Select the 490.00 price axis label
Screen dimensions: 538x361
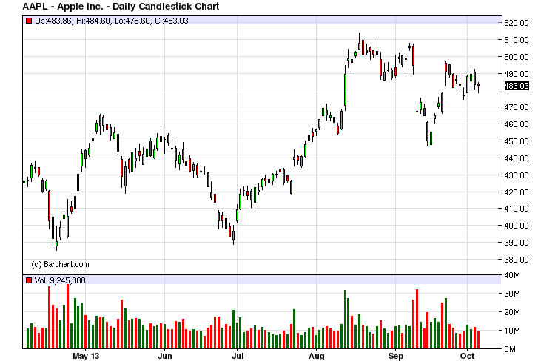click(x=517, y=74)
